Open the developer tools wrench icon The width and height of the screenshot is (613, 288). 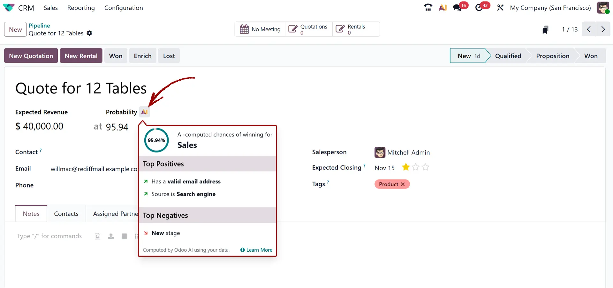point(500,7)
